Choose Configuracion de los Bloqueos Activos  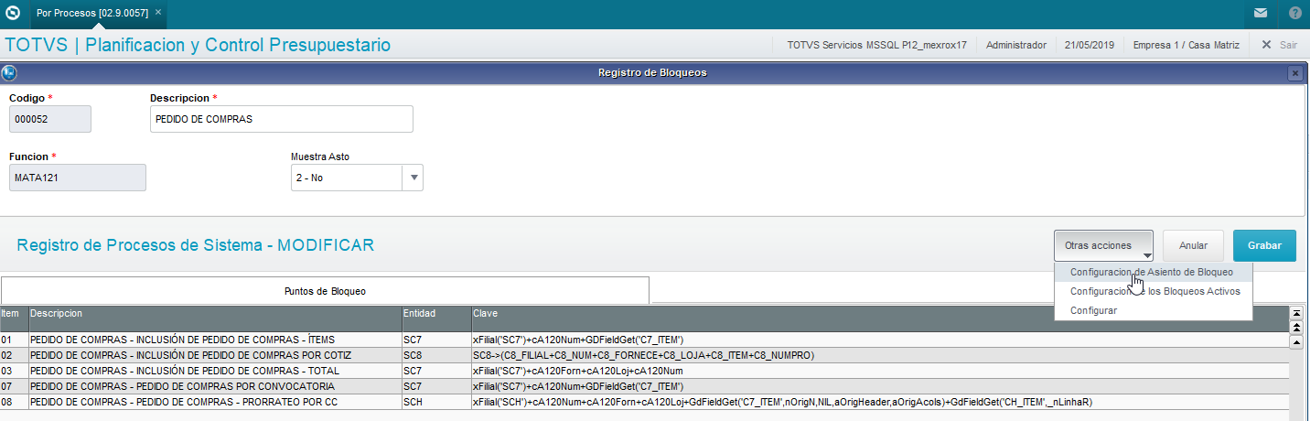click(1154, 291)
